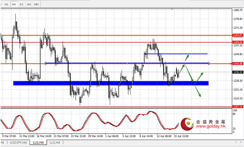Click the 1207.14 red price label
The width and height of the screenshot is (244, 147).
tap(238, 107)
